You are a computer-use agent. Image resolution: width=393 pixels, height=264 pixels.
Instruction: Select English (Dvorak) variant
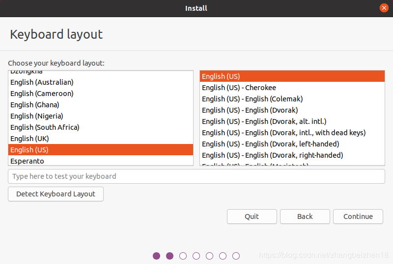tap(250, 110)
